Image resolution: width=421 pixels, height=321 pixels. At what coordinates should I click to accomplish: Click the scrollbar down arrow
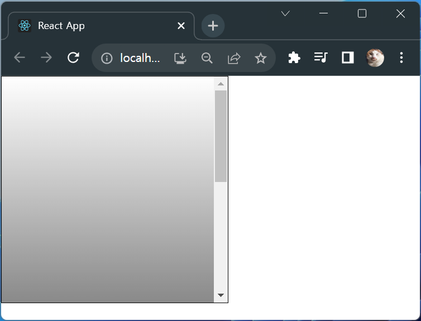click(x=221, y=295)
